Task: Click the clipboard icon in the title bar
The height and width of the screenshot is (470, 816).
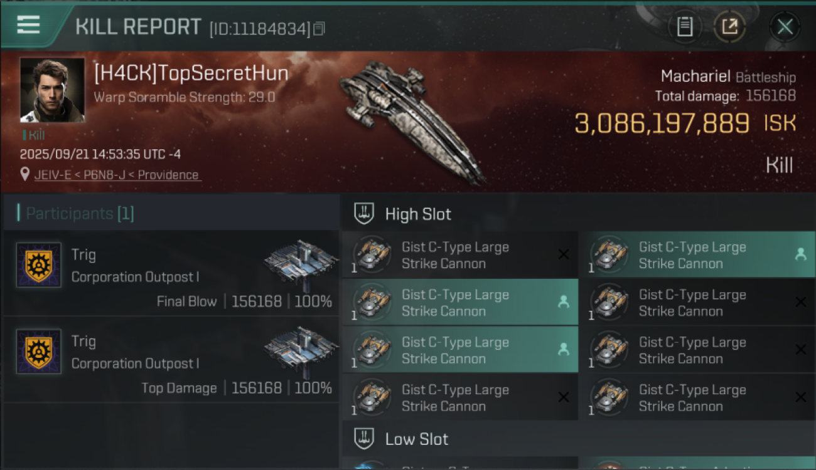Action: [x=684, y=26]
